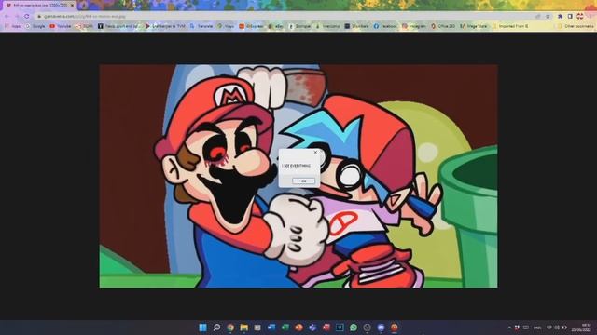Open the Office 365 bookmark
This screenshot has height=335, width=597.
pyautogui.click(x=443, y=26)
